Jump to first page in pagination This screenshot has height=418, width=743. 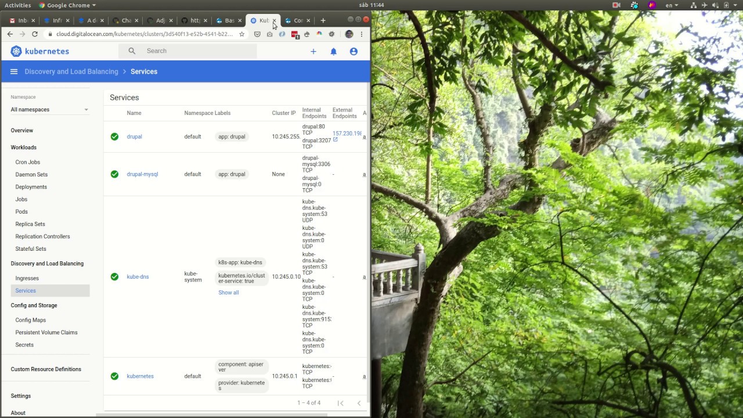pyautogui.click(x=341, y=403)
